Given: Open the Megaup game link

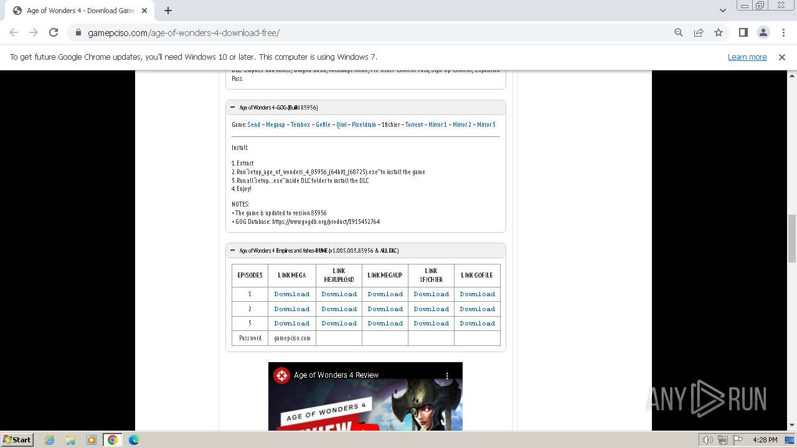Looking at the screenshot, I should pos(275,124).
